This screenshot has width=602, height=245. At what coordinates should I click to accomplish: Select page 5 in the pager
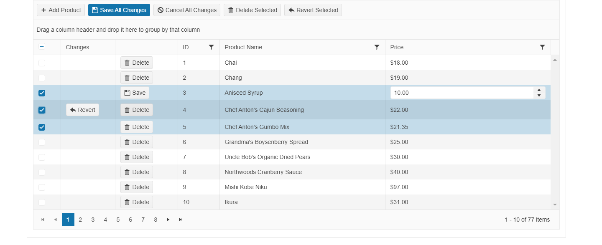118,219
